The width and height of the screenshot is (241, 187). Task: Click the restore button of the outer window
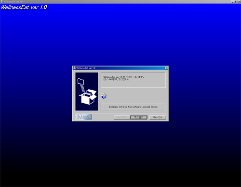[x=236, y=1]
